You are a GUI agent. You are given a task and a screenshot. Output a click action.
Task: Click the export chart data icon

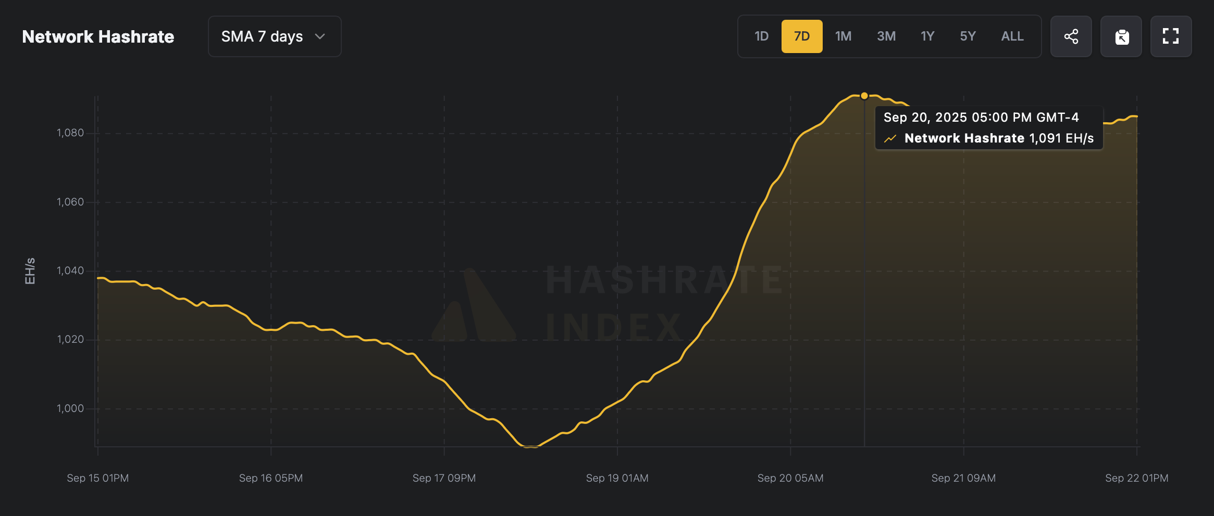pyautogui.click(x=1121, y=36)
